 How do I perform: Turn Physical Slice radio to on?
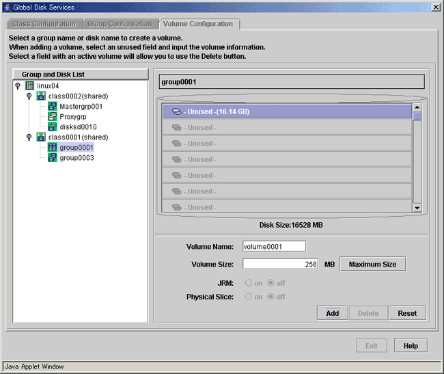tap(248, 297)
